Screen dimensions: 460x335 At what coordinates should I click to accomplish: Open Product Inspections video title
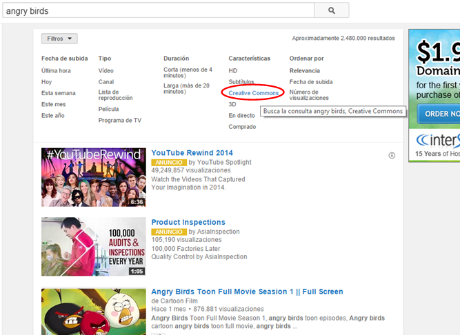coord(188,222)
